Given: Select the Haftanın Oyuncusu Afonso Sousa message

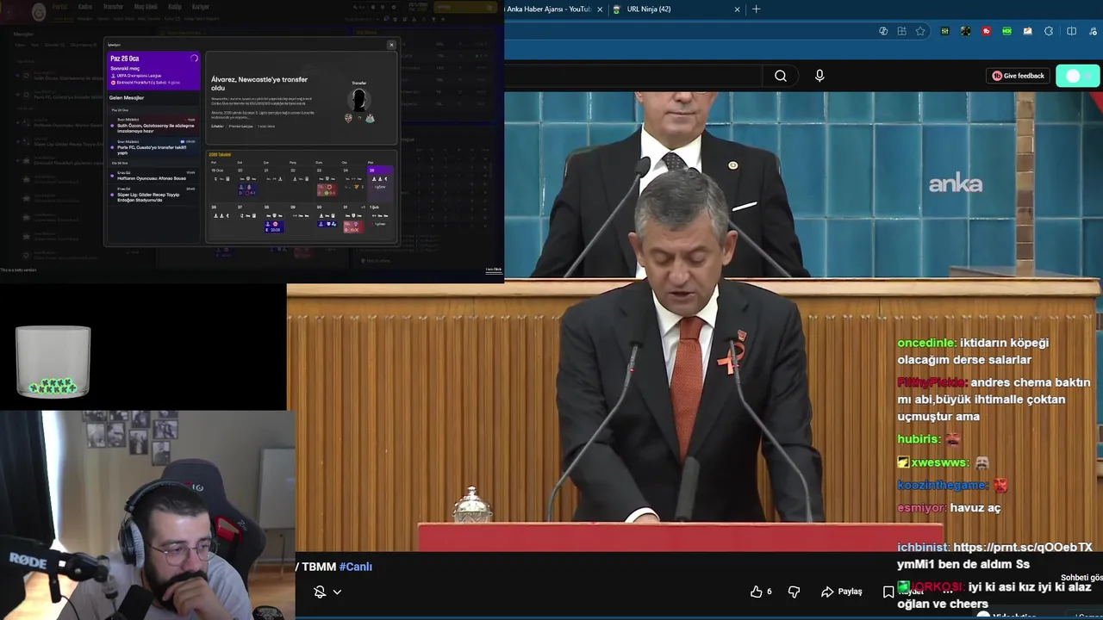Looking at the screenshot, I should click(153, 177).
